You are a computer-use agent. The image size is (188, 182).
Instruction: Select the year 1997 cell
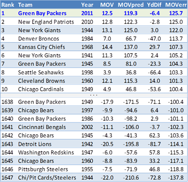click(x=87, y=110)
